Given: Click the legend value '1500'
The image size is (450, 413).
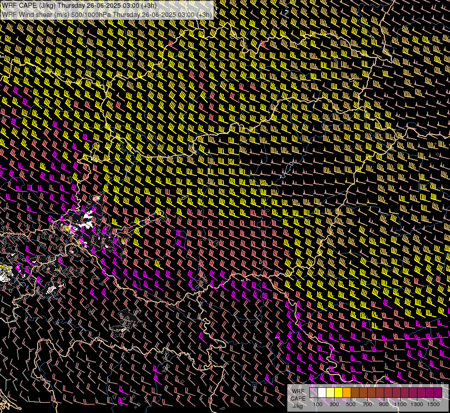Looking at the screenshot, I should pos(433,404).
